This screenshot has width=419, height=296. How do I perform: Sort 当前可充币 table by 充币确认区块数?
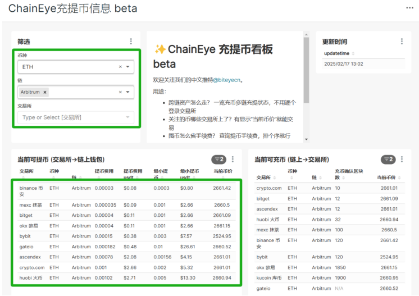(349, 174)
